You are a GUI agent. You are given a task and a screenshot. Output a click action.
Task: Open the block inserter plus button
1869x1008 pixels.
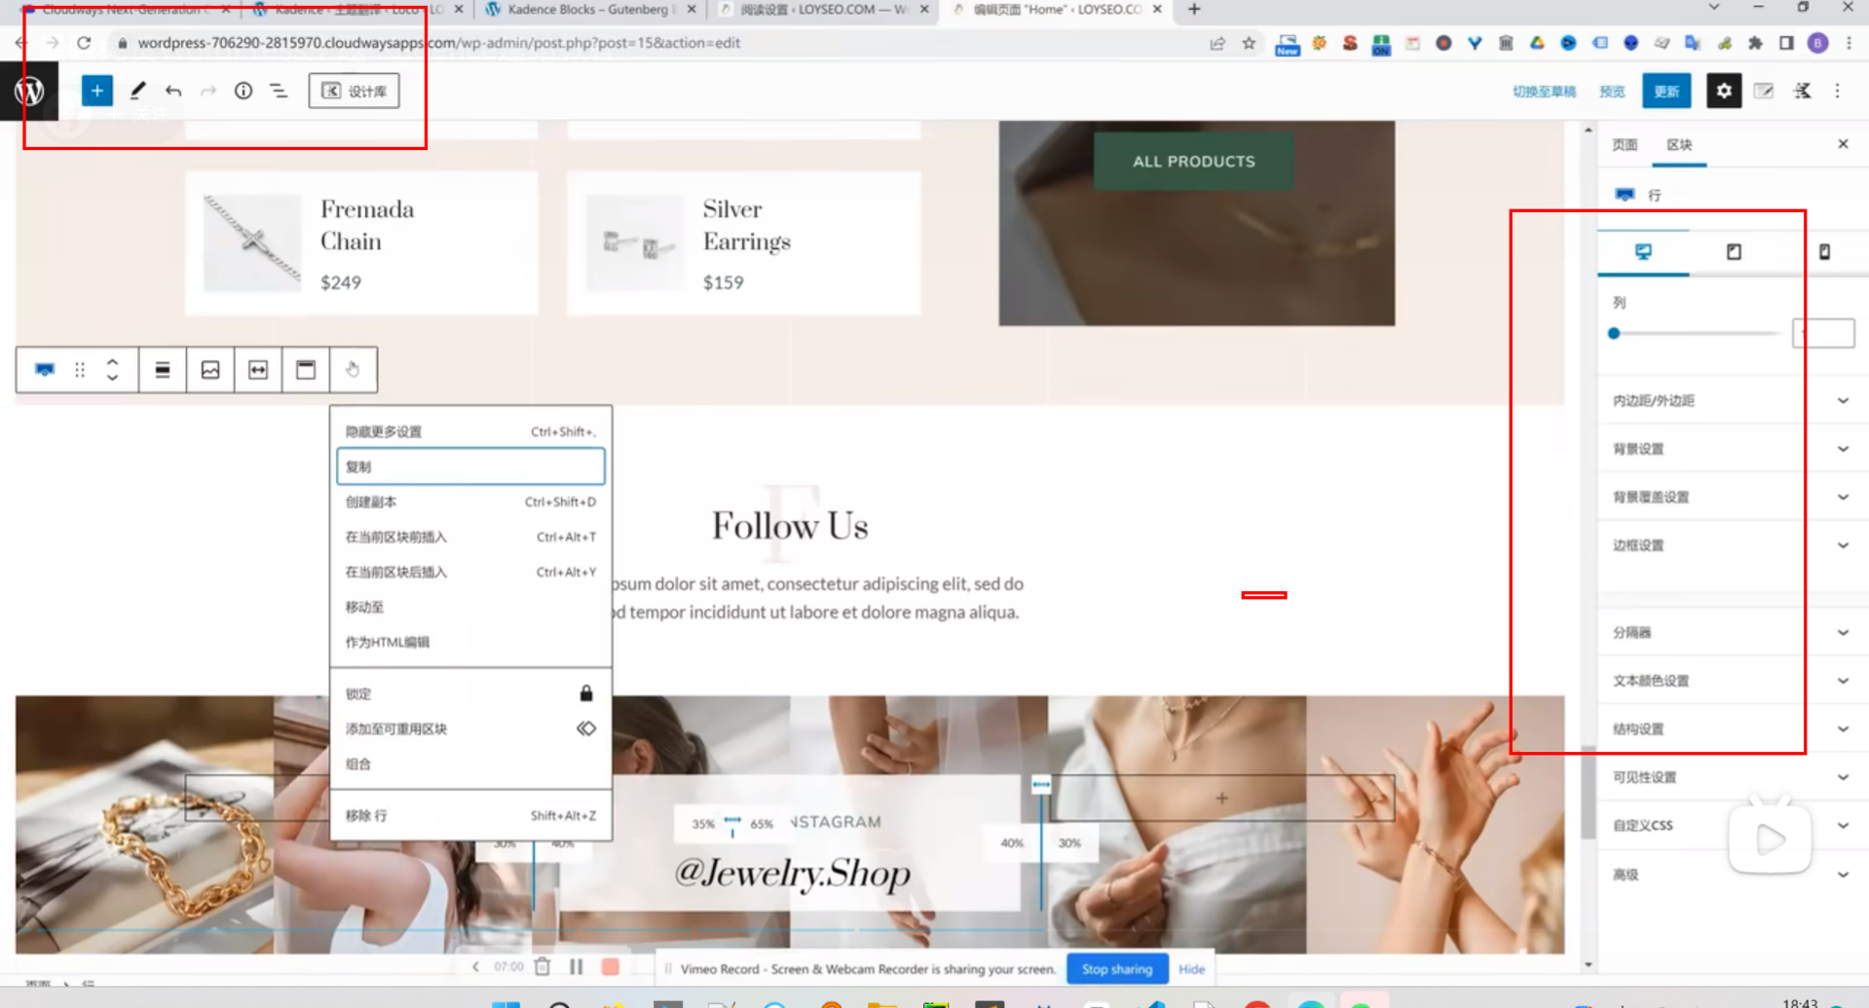coord(96,91)
